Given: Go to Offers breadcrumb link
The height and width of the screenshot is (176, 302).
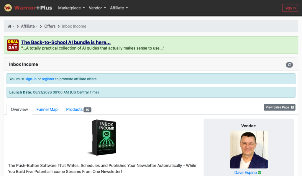Looking at the screenshot, I should pos(50,26).
